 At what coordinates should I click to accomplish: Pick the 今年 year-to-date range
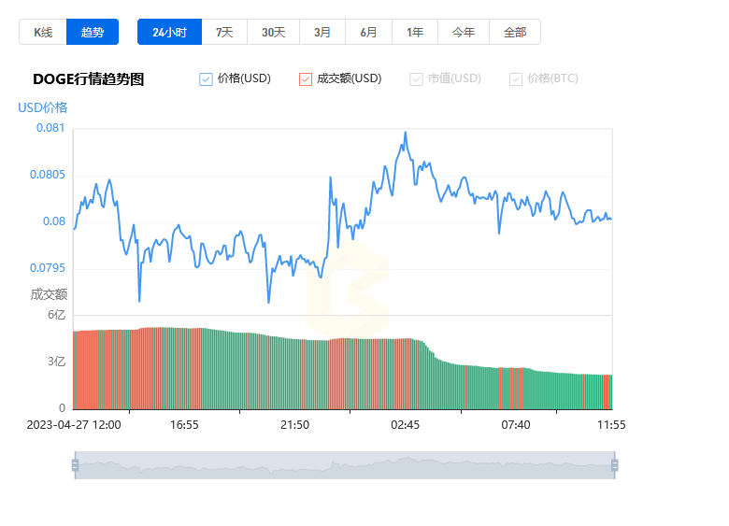(464, 32)
